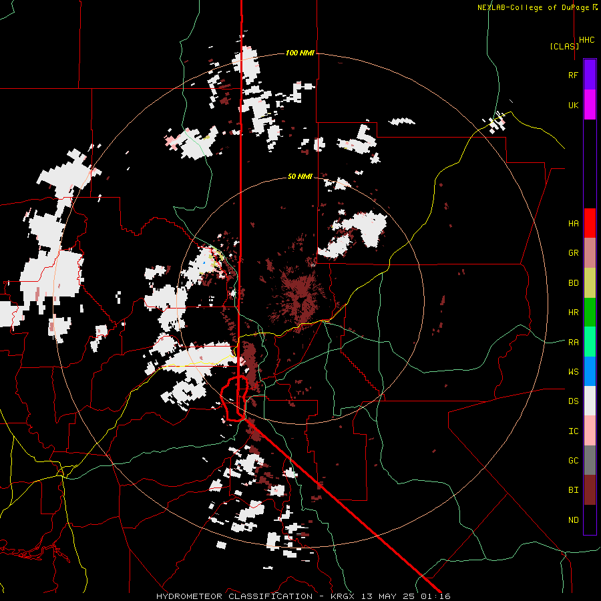Viewport: 601px width, 601px height.
Task: Select the WS blue legend swatch
Action: (590, 371)
